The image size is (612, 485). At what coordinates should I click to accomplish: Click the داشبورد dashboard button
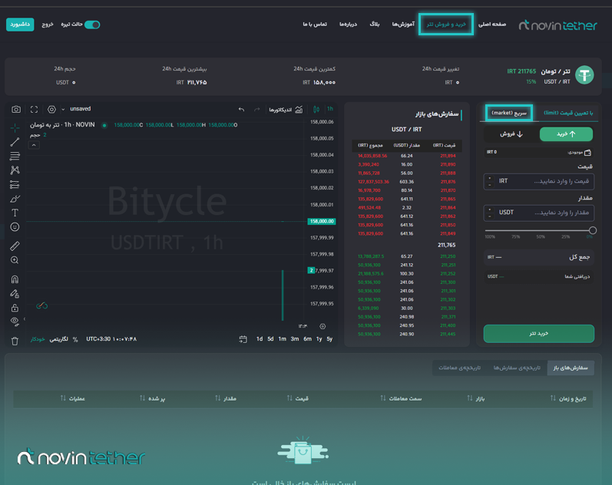(20, 25)
